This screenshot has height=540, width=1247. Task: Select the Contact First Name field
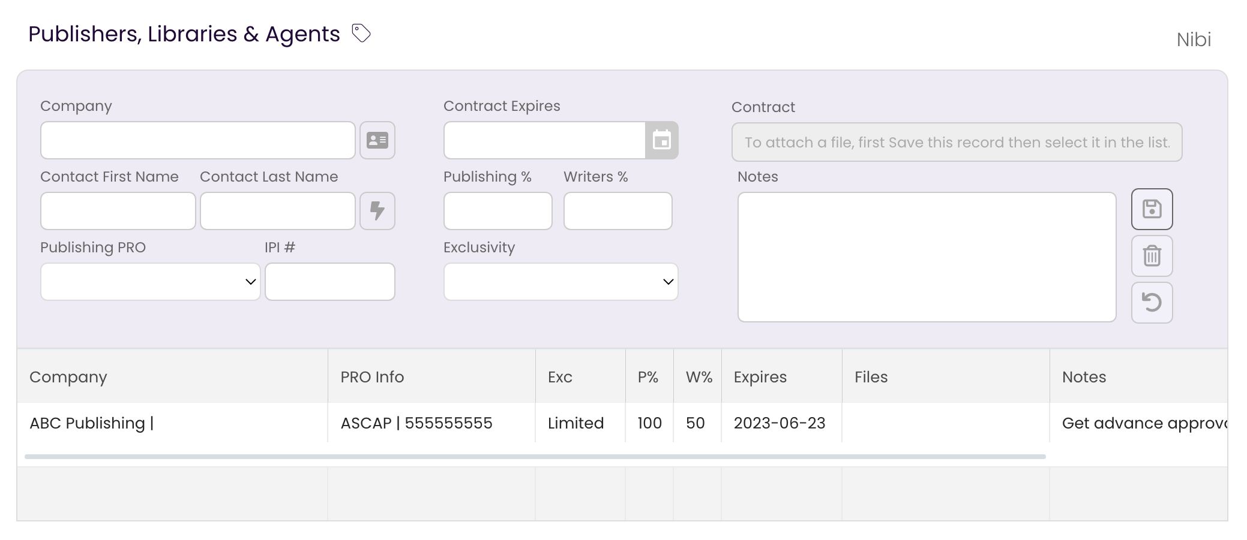click(118, 211)
